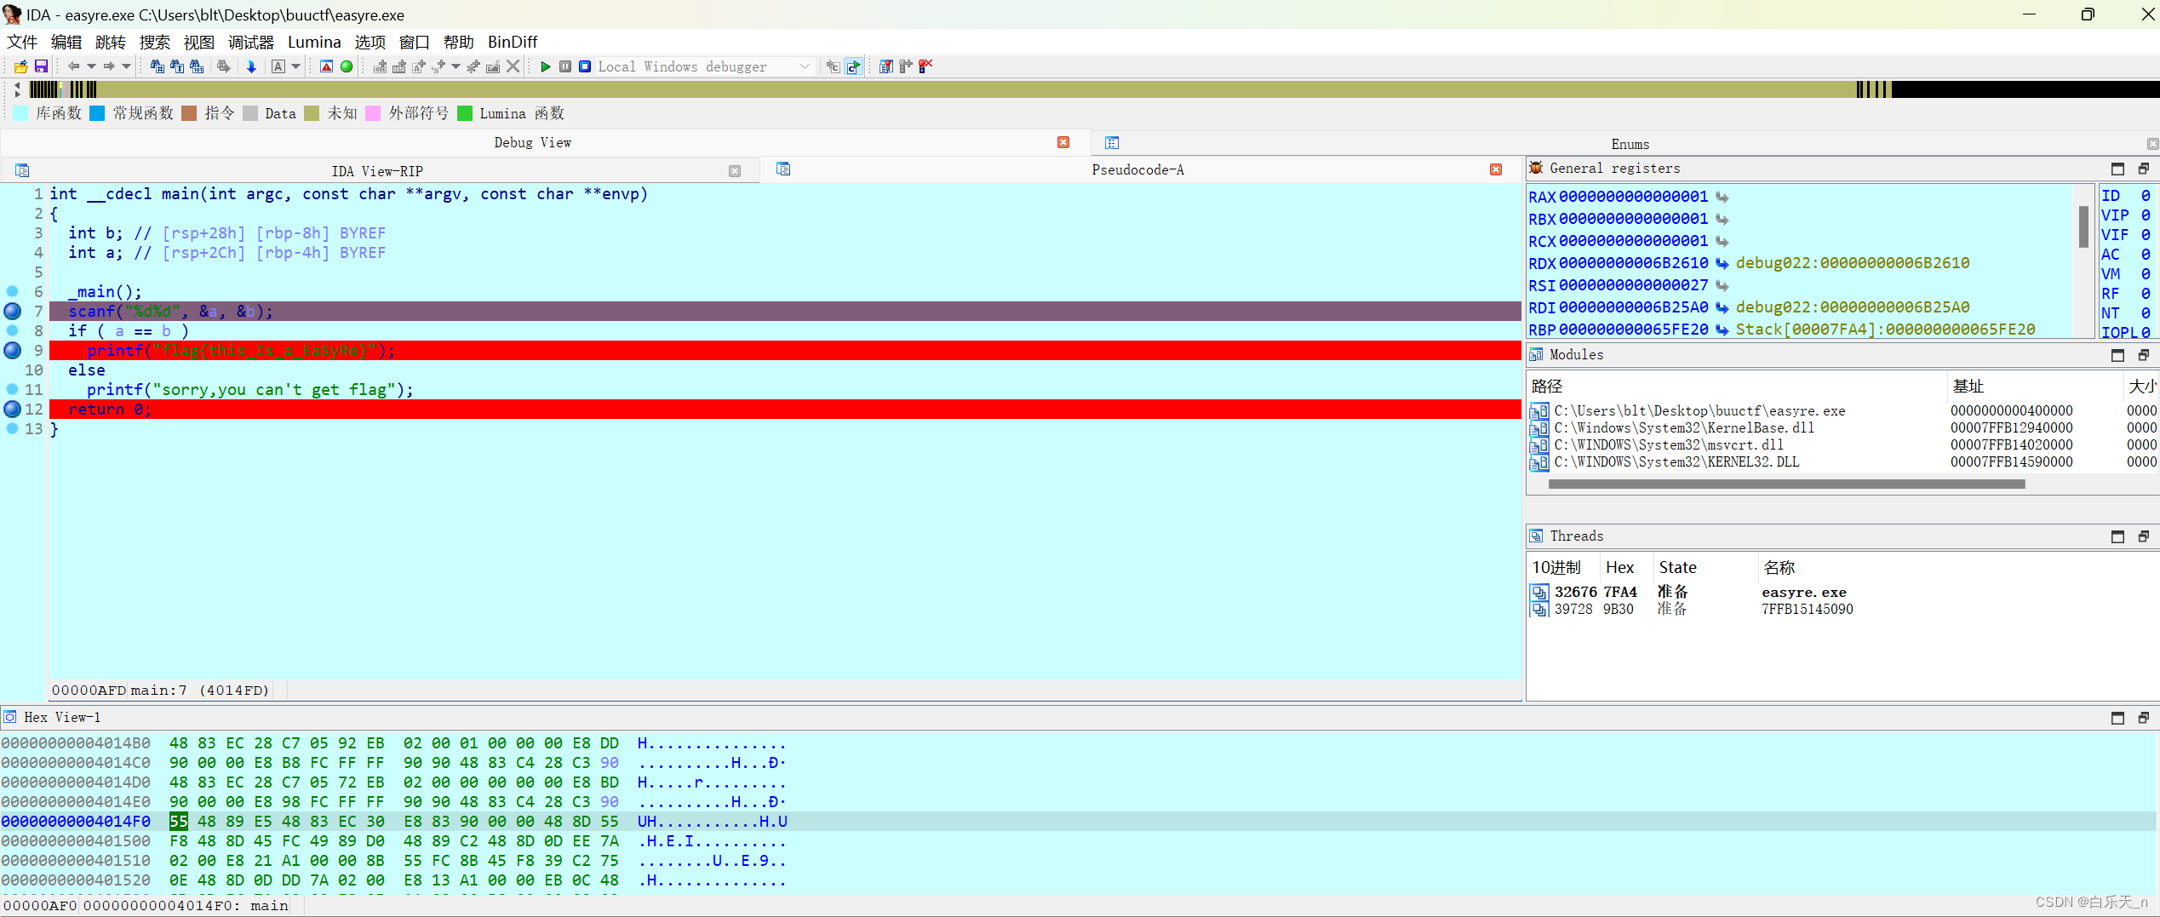The width and height of the screenshot is (2160, 917).
Task: Open the 调试器 menu
Action: click(x=251, y=42)
